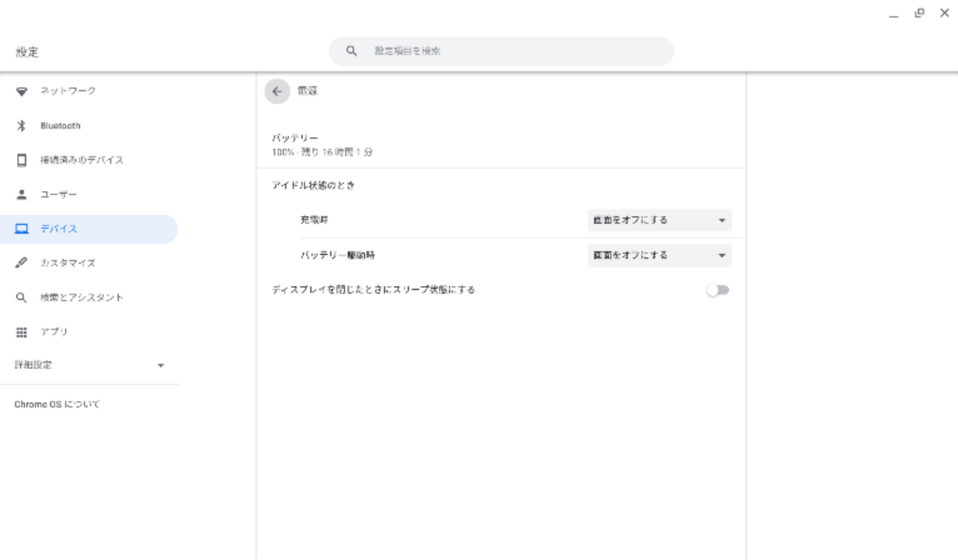Click the Network wifi icon in sidebar
The height and width of the screenshot is (560, 958).
coord(21,91)
